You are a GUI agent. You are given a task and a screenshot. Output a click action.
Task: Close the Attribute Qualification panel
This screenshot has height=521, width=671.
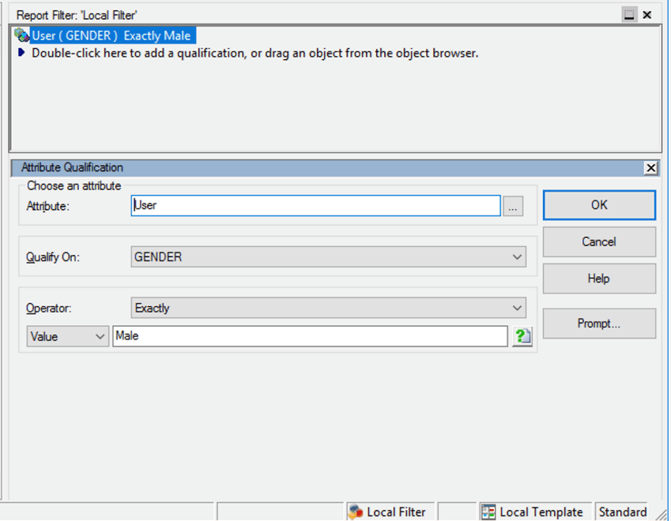click(650, 167)
